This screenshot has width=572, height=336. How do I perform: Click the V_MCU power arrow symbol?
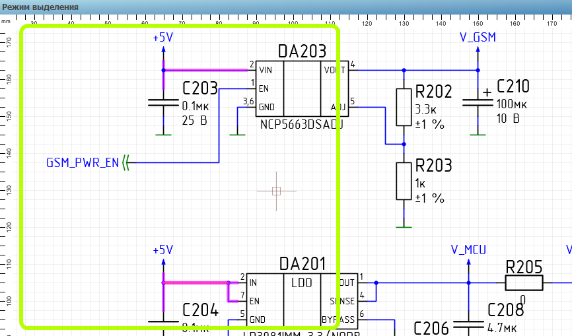coord(469,261)
